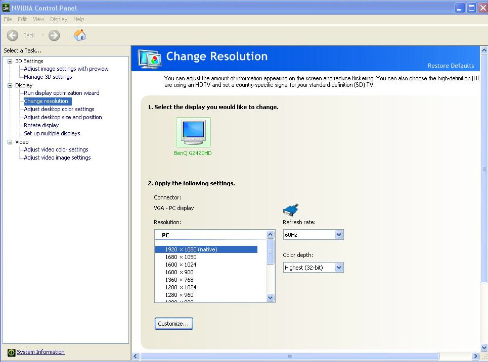The width and height of the screenshot is (488, 362).
Task: Click the resolution list scroll-down arrow
Action: click(x=270, y=298)
